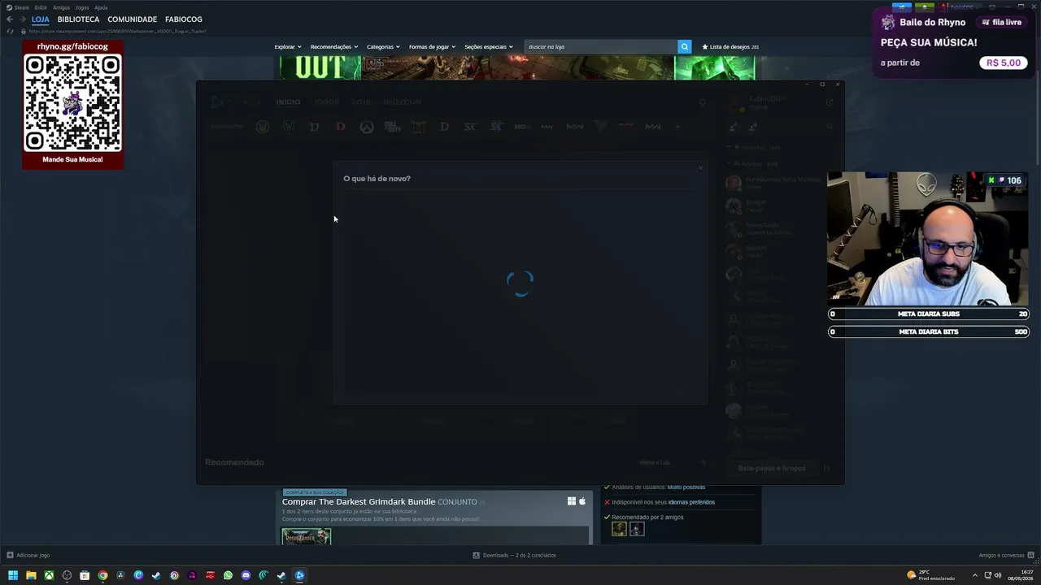Click the 'Visitar a Loja' link in Battle.net
The image size is (1041, 585).
coord(655,462)
